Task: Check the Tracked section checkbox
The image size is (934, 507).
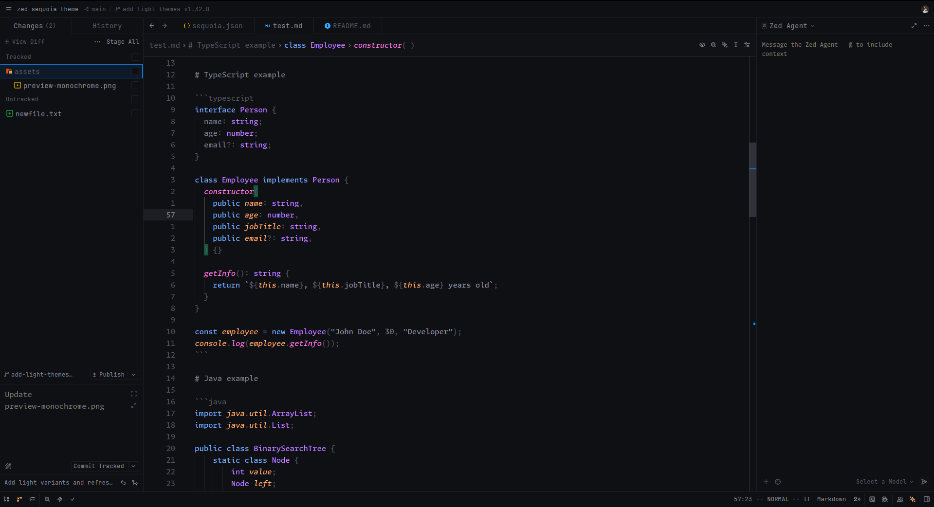Action: point(135,57)
